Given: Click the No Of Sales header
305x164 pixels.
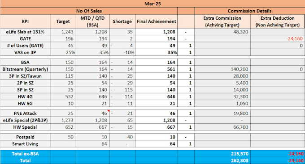Looking at the screenshot, I should point(89,11).
